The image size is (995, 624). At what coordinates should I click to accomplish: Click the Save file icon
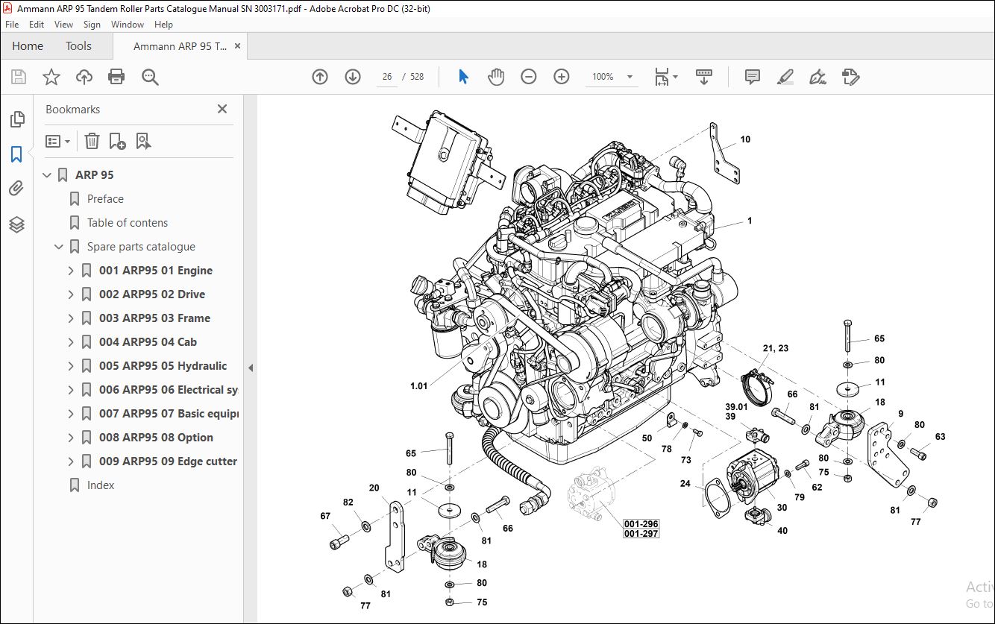point(19,77)
